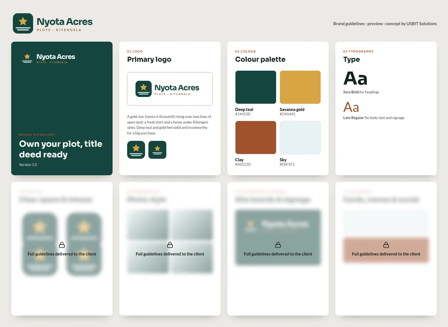Viewport: 448px width, 327px height.
Task: Click the "03 TYPOGRAPHY" section label
Action: click(x=358, y=51)
